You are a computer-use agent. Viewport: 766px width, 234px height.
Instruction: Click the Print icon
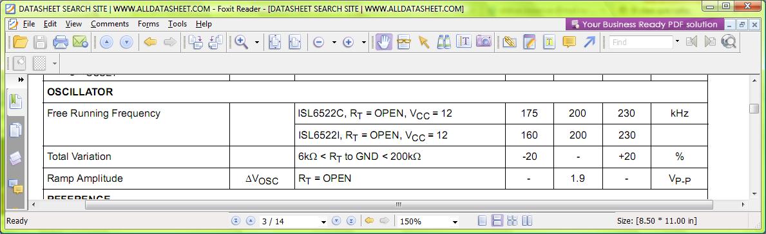tap(60, 42)
